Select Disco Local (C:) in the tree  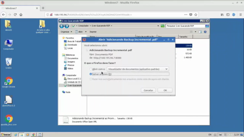coord(72,79)
